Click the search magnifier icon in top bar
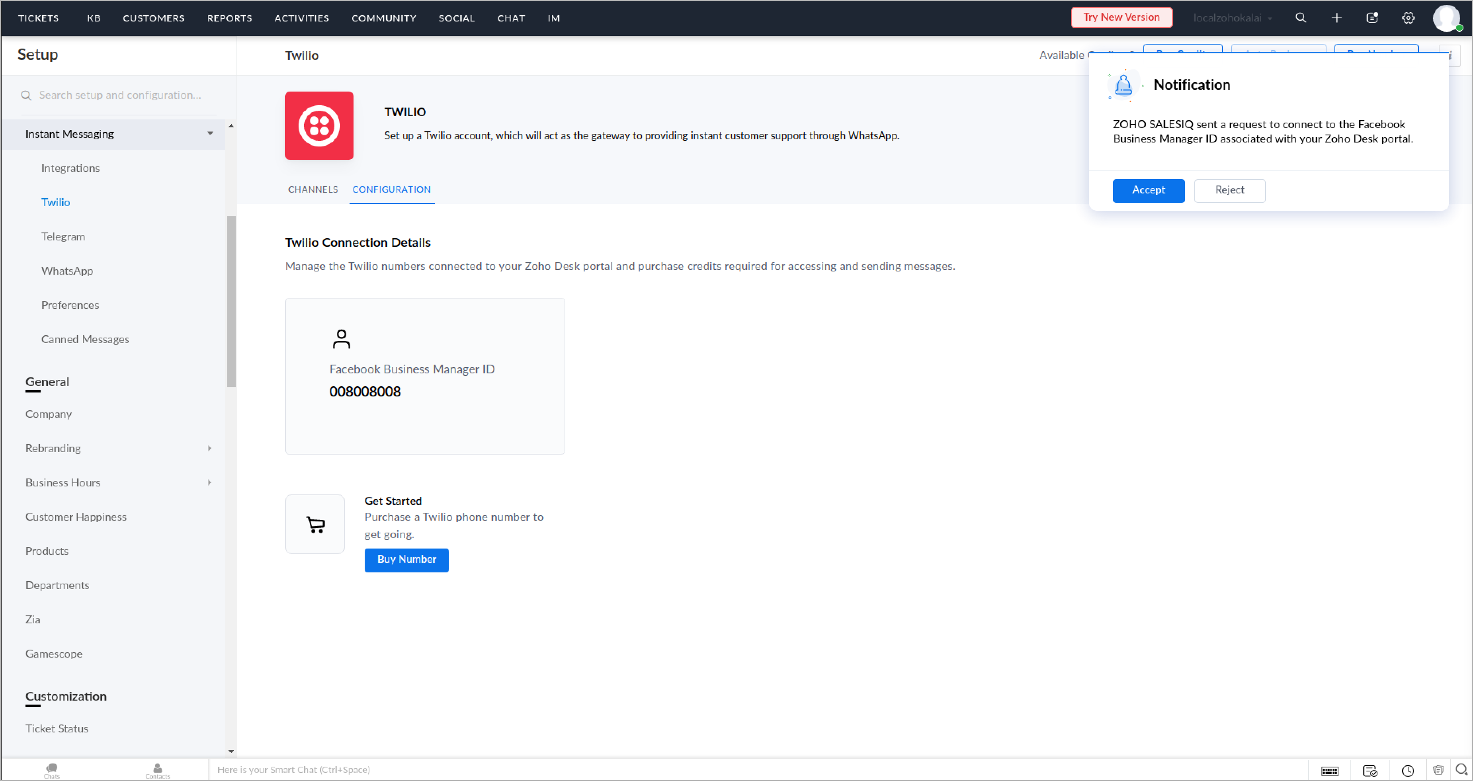The height and width of the screenshot is (781, 1473). click(x=1300, y=18)
